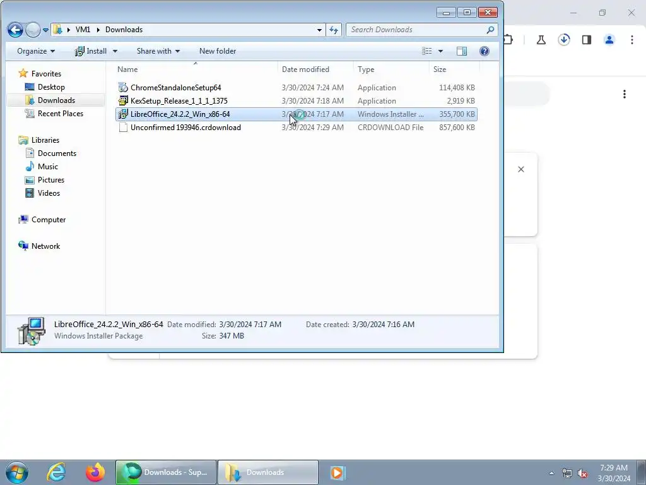Image resolution: width=646 pixels, height=485 pixels.
Task: Click the Explorer forward arrow button
Action: (x=33, y=30)
